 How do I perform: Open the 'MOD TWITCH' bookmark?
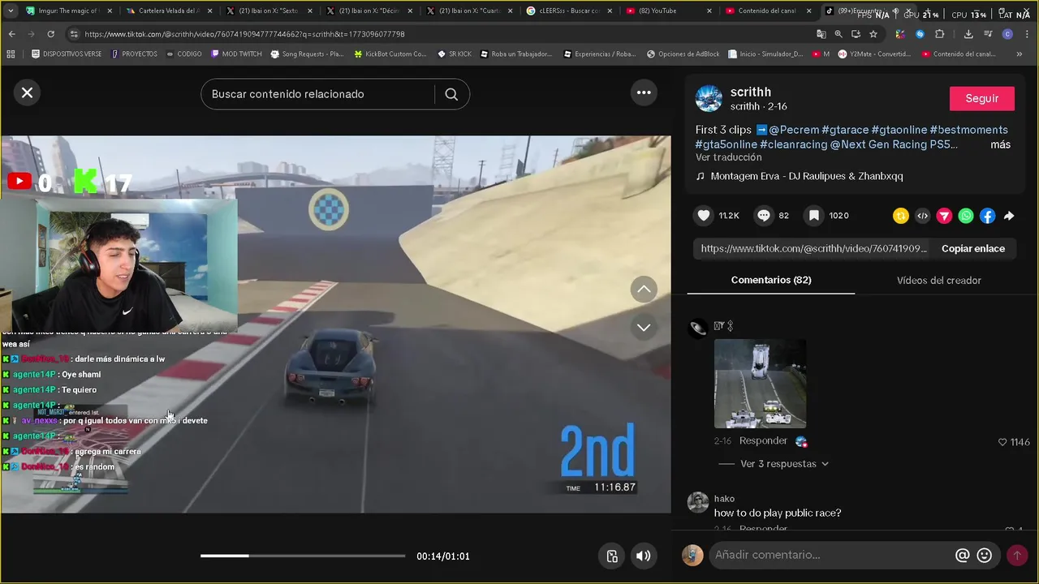[x=235, y=54]
